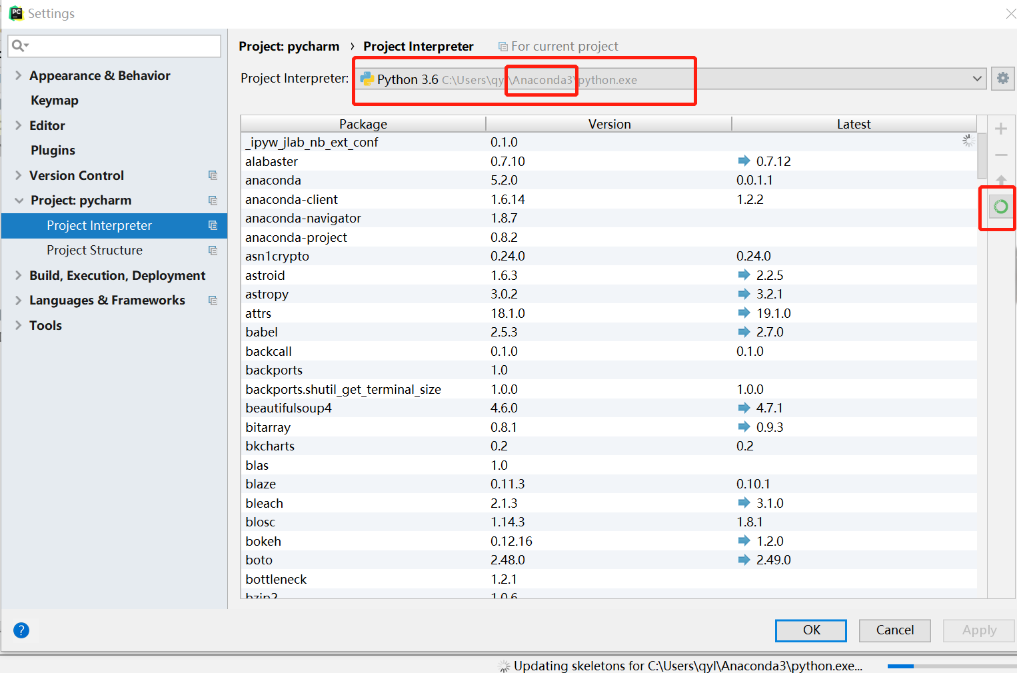The width and height of the screenshot is (1017, 673).
Task: Select the _ipyw_jlab_nb_ext_conf package row
Action: (x=608, y=142)
